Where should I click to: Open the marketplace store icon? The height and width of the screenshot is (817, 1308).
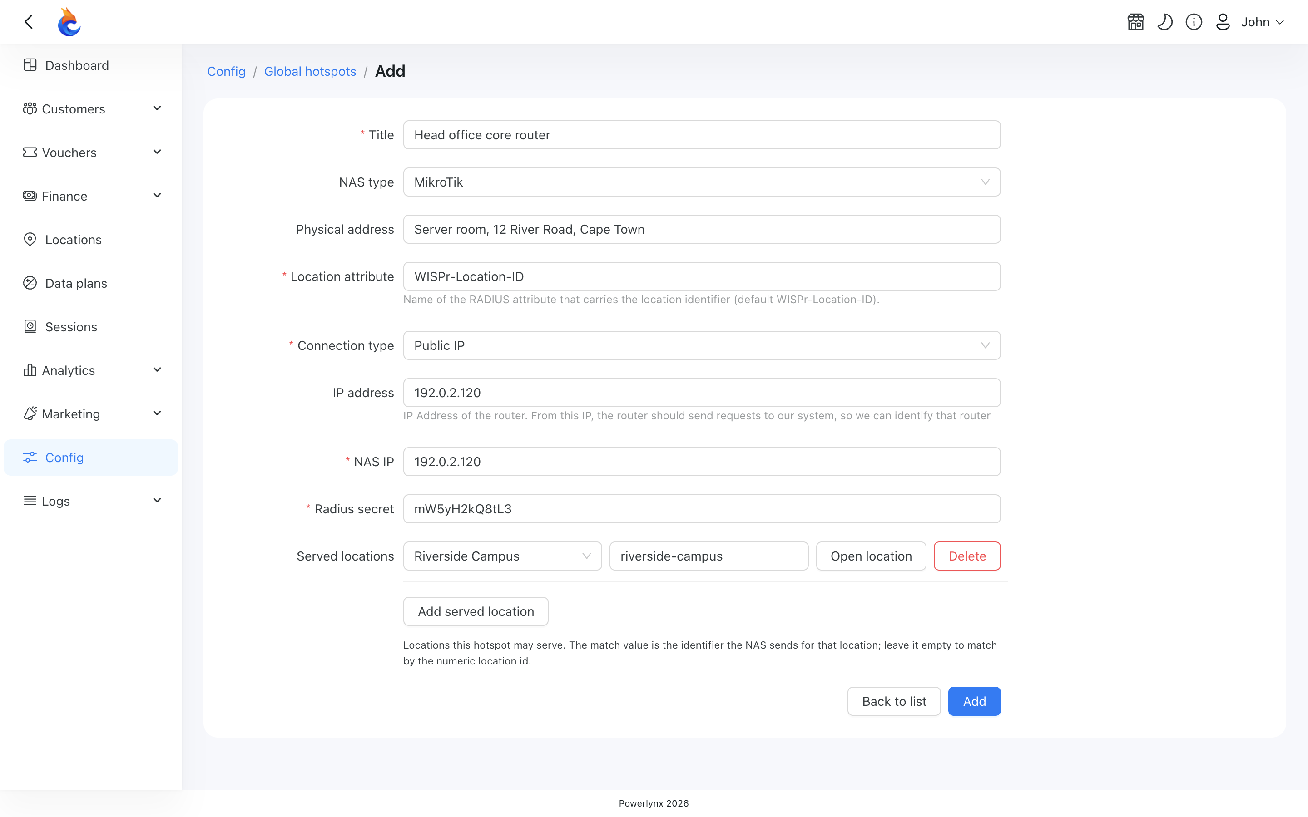(1135, 22)
